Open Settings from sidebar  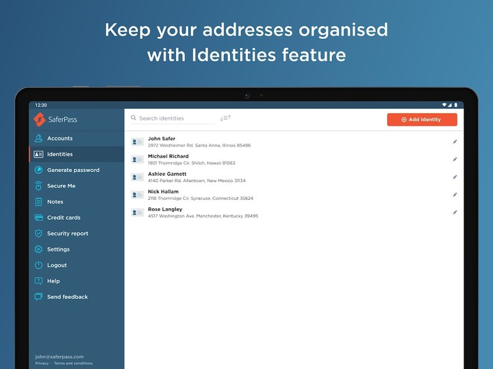pos(77,249)
